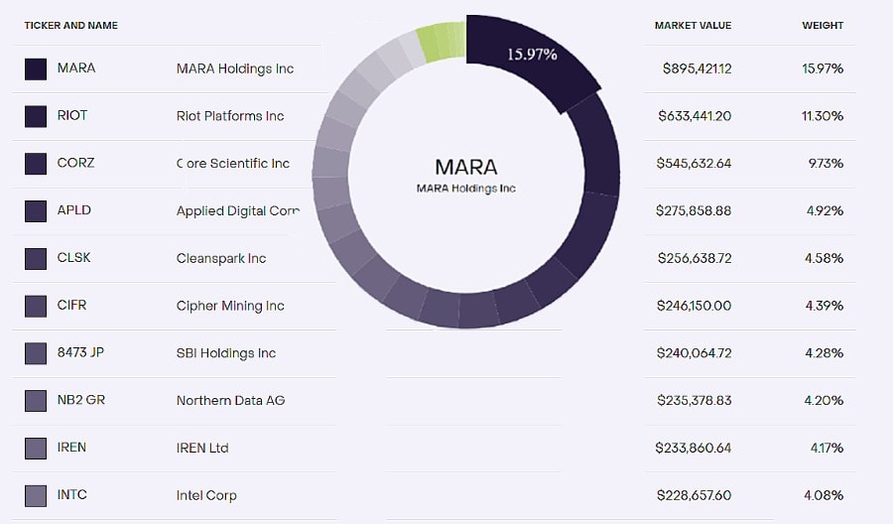Click Applied Digital Corp name
Viewport: 893px width, 524px height.
tap(238, 211)
